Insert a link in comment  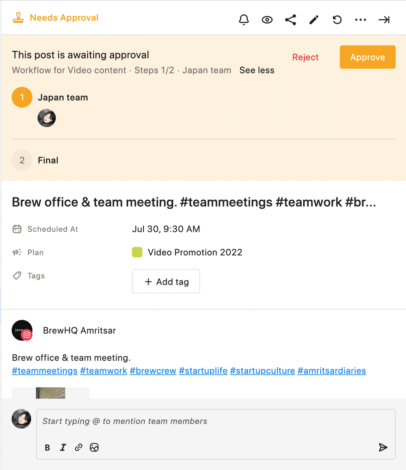click(79, 448)
